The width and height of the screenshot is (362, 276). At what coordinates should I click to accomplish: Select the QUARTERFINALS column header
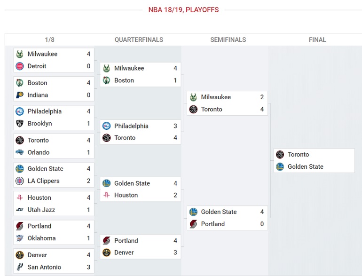(139, 39)
